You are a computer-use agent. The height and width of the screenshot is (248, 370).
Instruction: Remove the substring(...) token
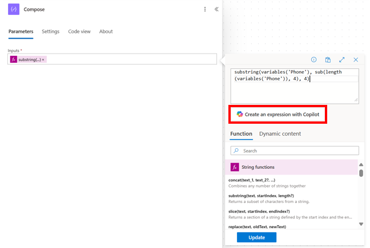[x=43, y=60]
